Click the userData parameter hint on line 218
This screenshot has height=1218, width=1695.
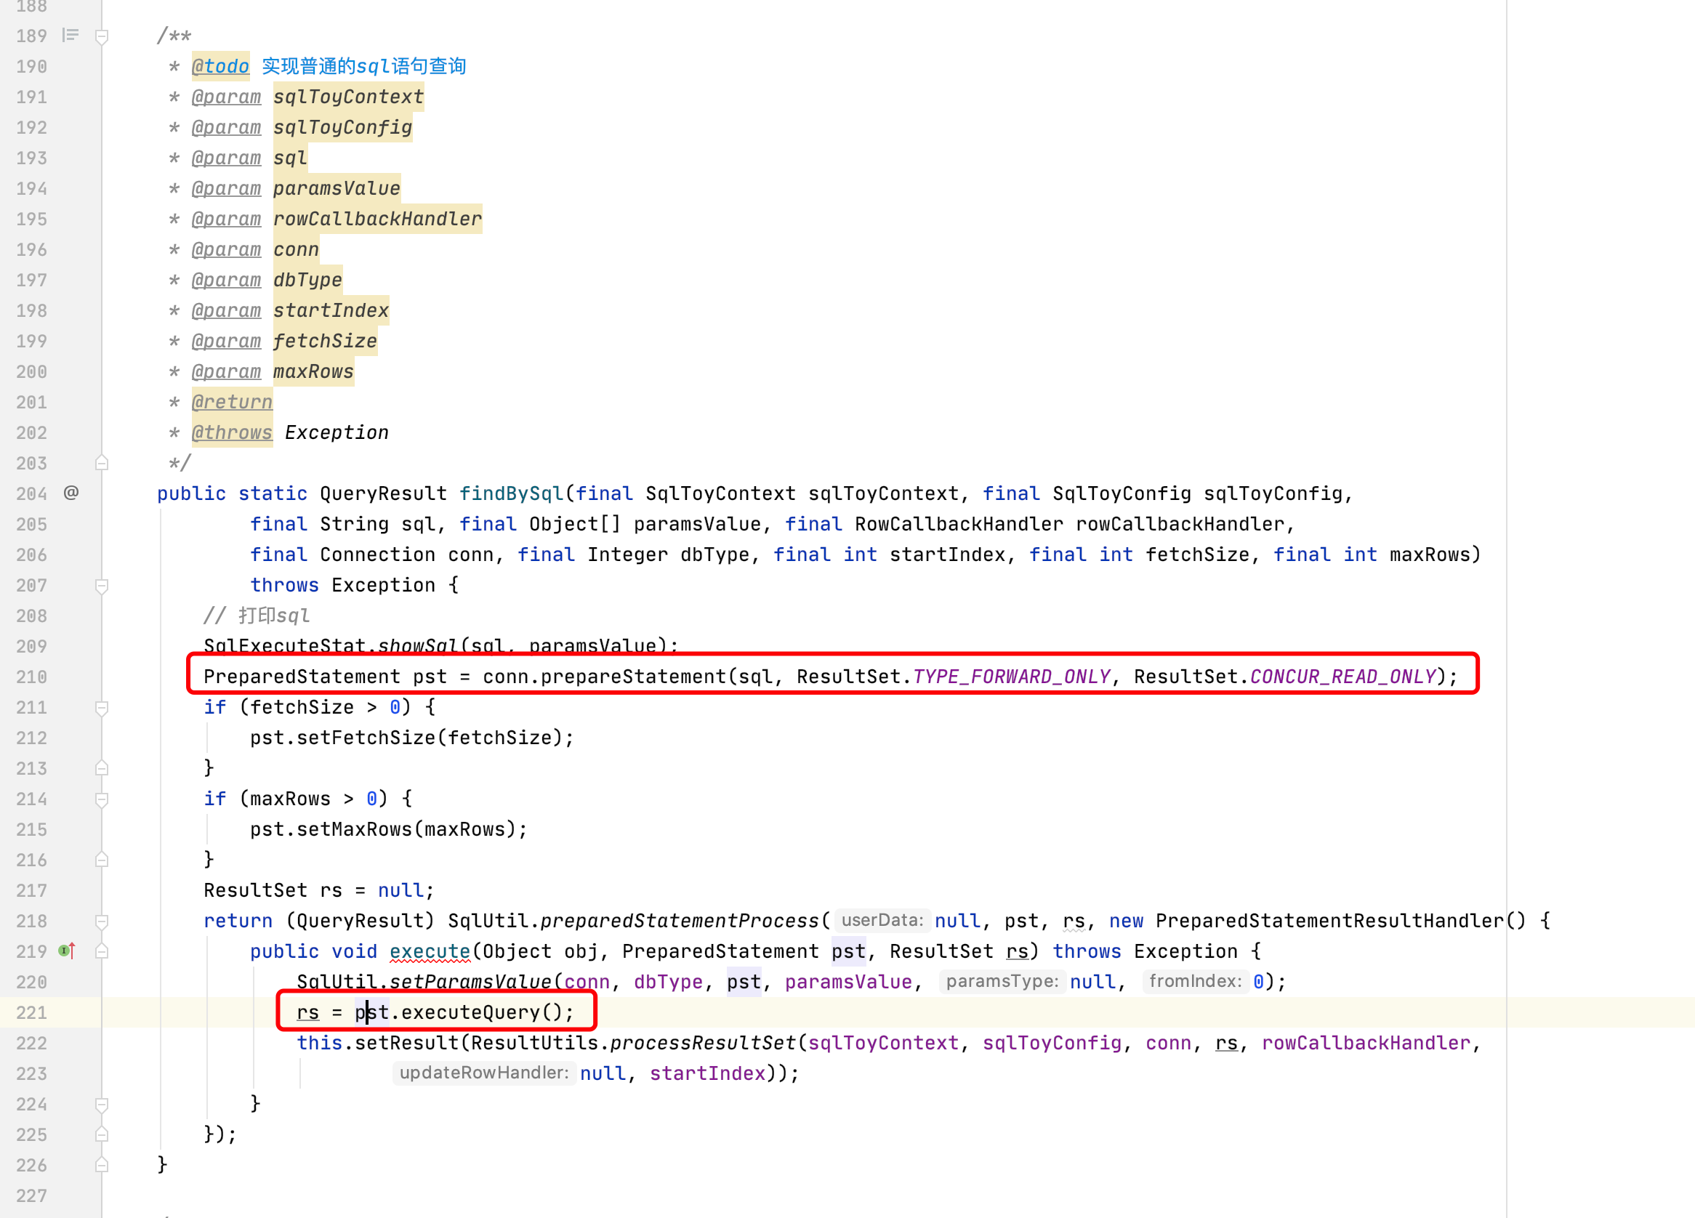click(x=882, y=921)
